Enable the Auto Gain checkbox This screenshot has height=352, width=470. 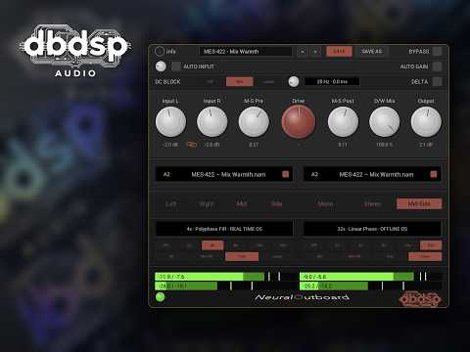pyautogui.click(x=438, y=66)
